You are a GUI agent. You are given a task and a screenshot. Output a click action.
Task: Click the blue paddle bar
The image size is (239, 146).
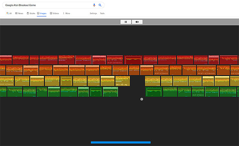click(121, 142)
